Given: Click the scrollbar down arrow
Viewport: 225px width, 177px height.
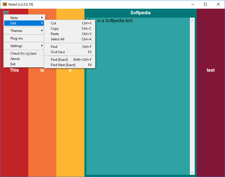Looking at the screenshot, I should [x=192, y=173].
